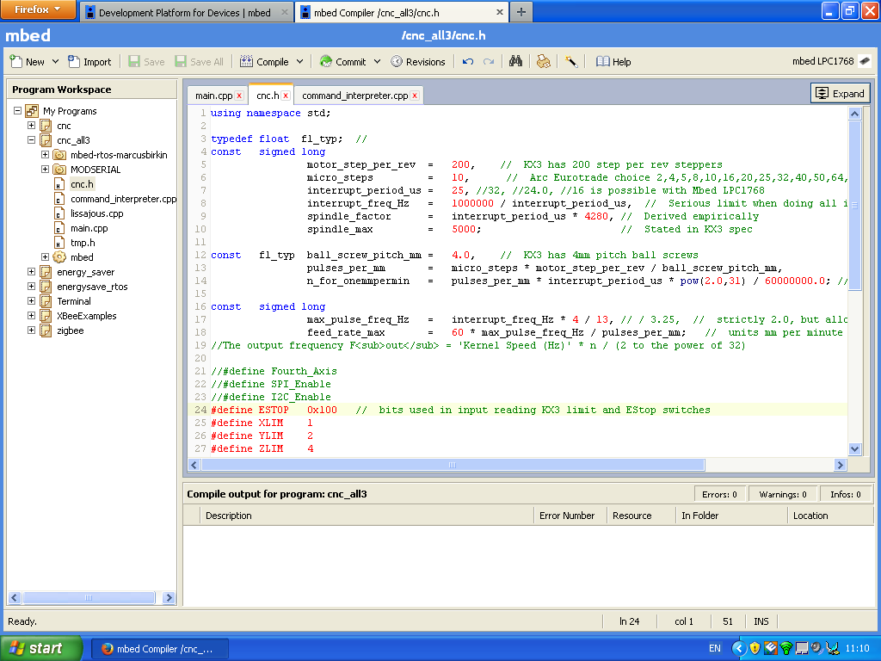This screenshot has width=881, height=661.
Task: Click the mbed Compiler taskbar button
Action: [x=159, y=649]
